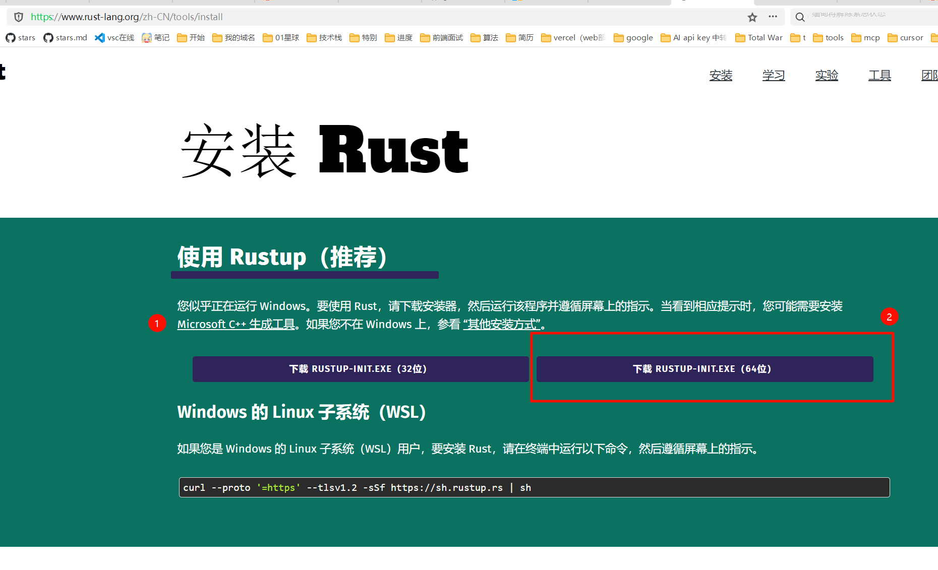Download RUSTUP-INIT.EXE 32位 installer
Viewport: 938px width, 570px height.
pos(361,369)
